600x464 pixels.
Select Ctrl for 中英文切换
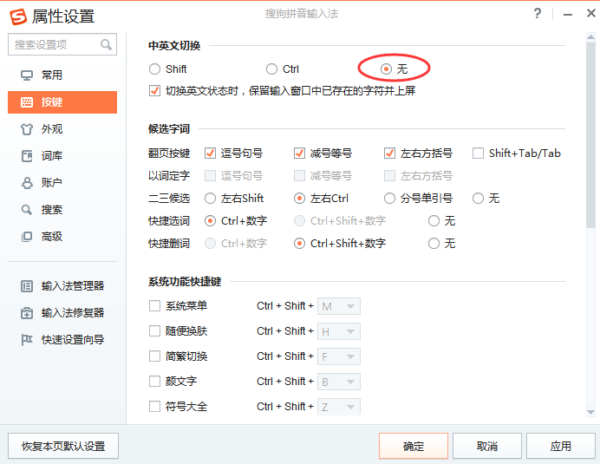click(x=271, y=69)
